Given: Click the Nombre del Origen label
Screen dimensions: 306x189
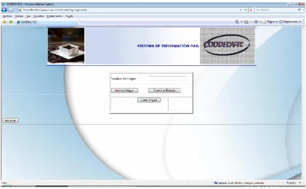Looking at the screenshot, I should 124,79.
